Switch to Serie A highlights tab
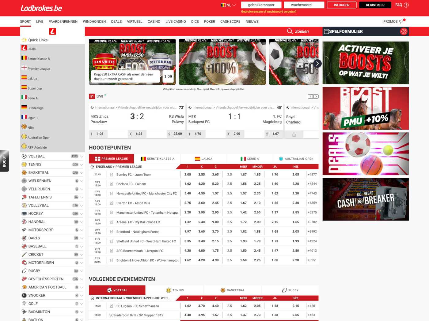The height and width of the screenshot is (321, 429). coord(250,159)
